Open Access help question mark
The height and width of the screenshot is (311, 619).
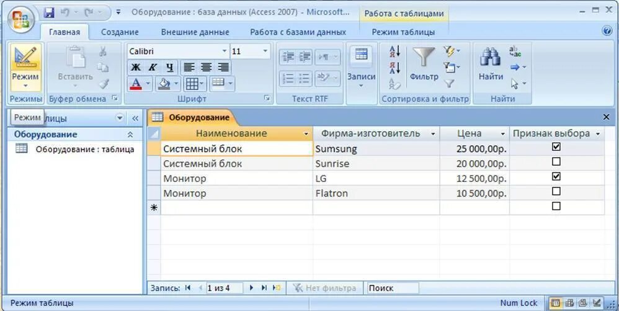click(x=607, y=31)
